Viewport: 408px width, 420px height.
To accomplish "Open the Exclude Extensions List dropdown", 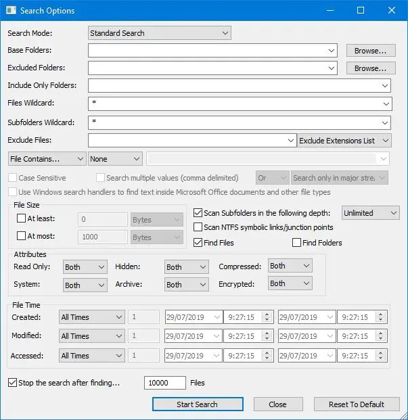I will pos(344,141).
